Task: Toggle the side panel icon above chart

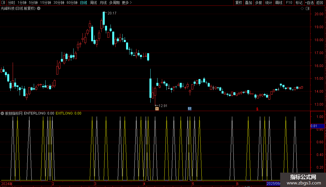Action: click(308, 9)
